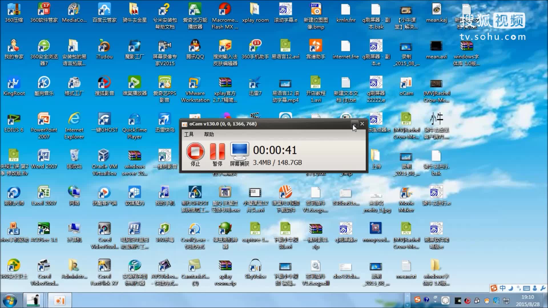Screen dimensions: 548x308
Task: Open the 360软件管家 desktop icon
Action: (44, 13)
